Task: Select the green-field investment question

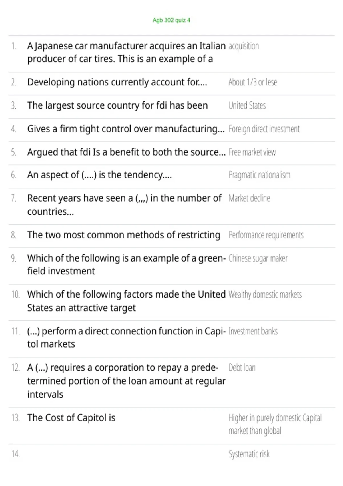Action: [x=127, y=264]
